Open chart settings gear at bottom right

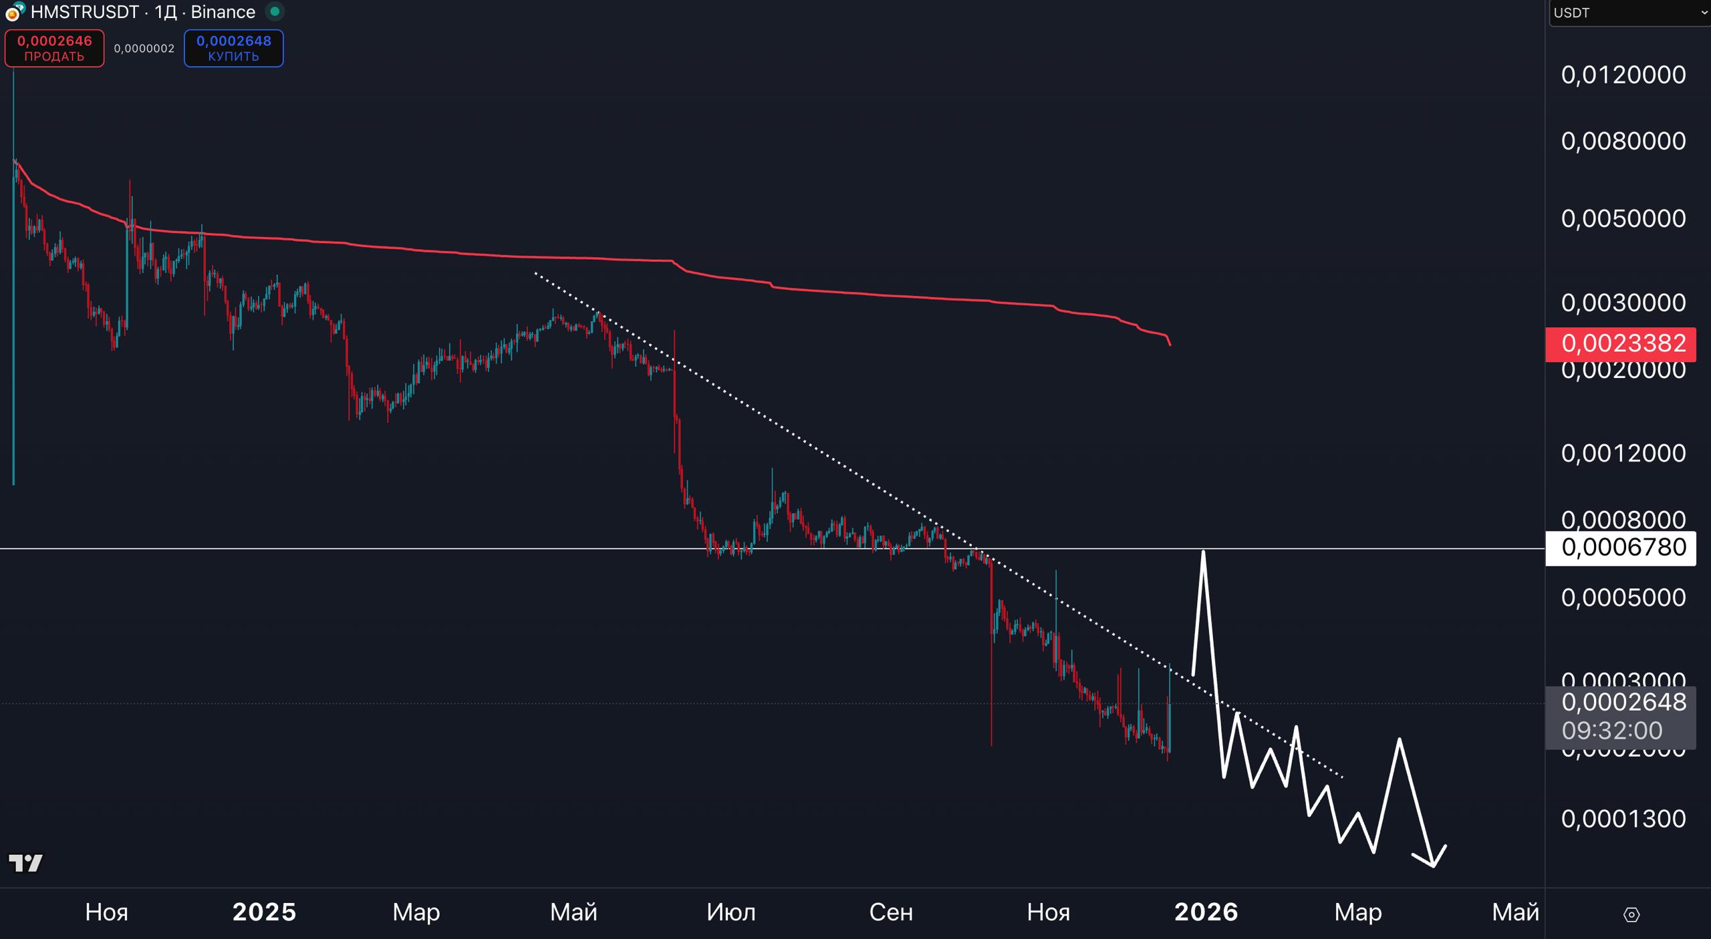(x=1631, y=914)
